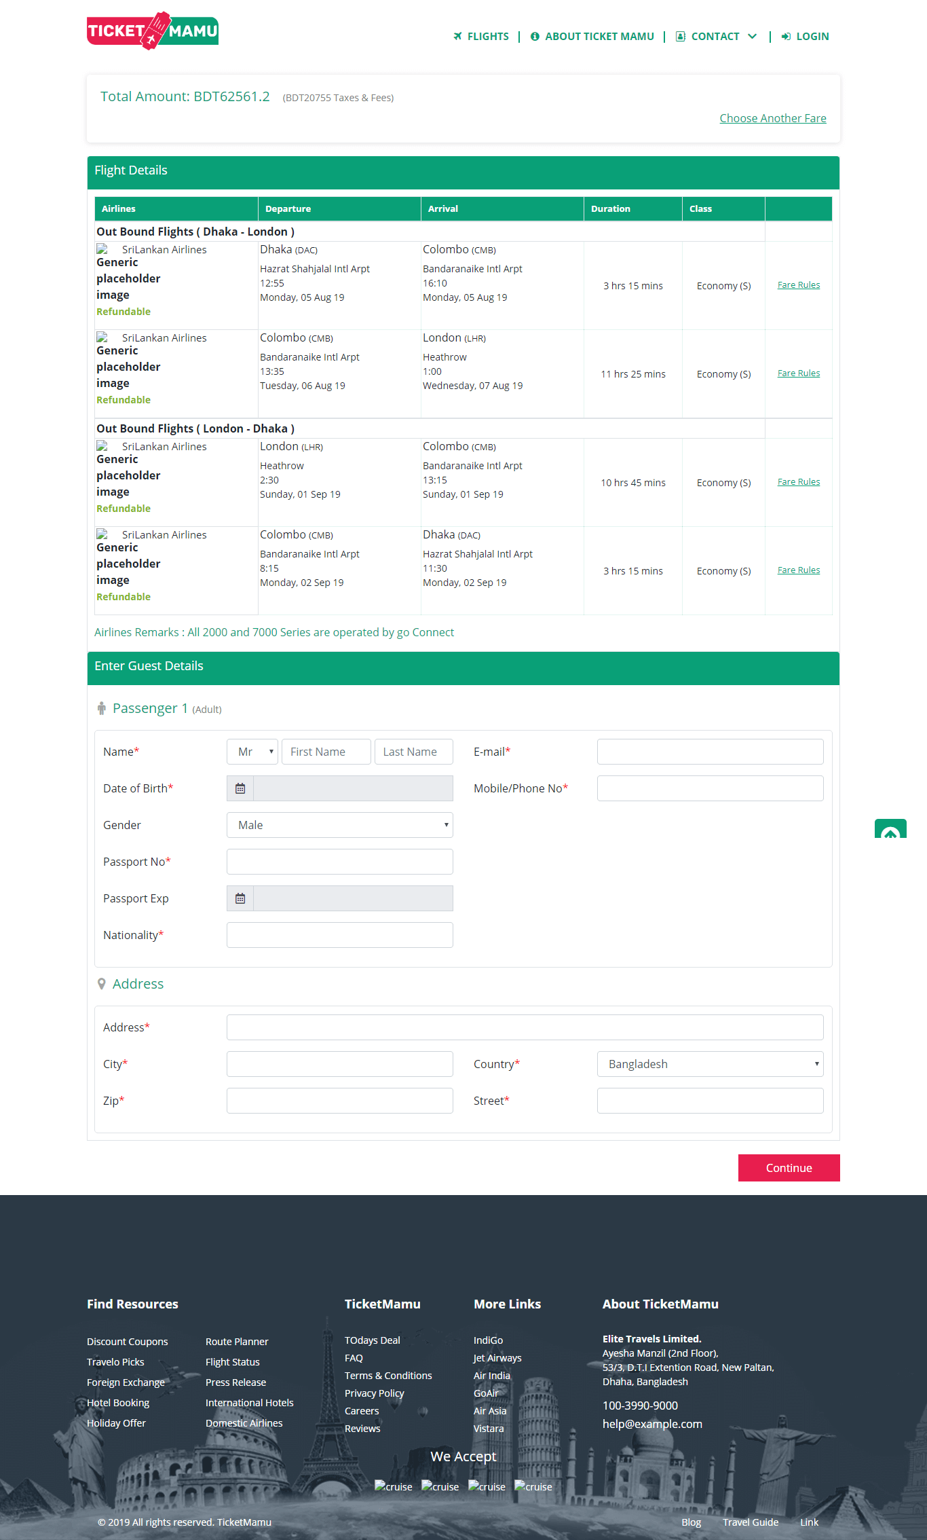The image size is (927, 1540).
Task: Open the Mr title dropdown
Action: click(x=252, y=752)
